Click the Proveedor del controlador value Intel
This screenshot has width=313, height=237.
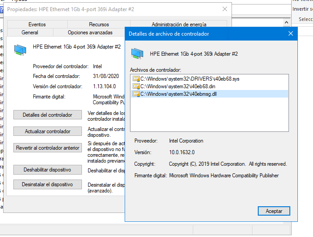click(x=97, y=66)
